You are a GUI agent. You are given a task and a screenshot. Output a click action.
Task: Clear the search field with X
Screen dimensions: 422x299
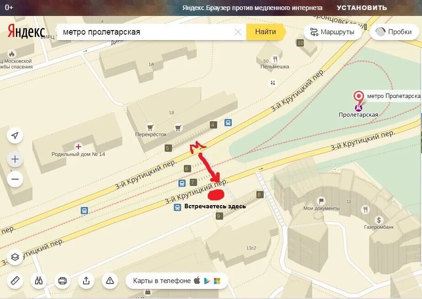click(x=238, y=32)
